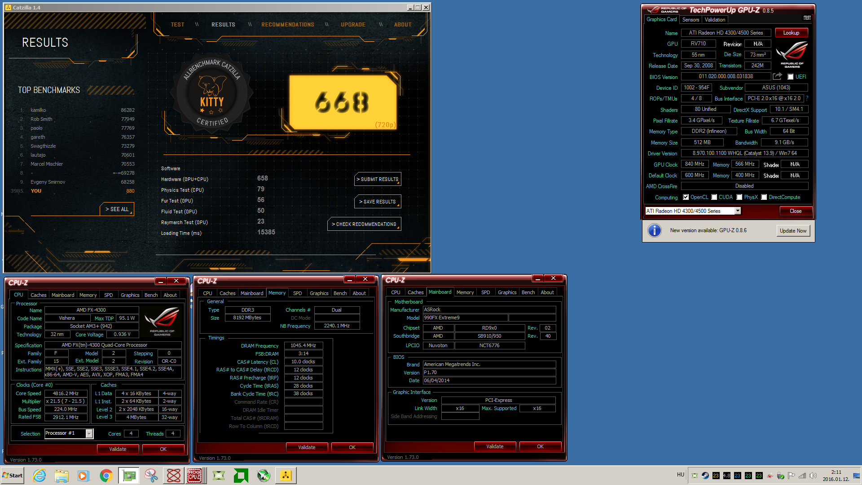Screen dimensions: 862x485
Task: Open TEST tab in Catzilla
Action: coord(177,25)
